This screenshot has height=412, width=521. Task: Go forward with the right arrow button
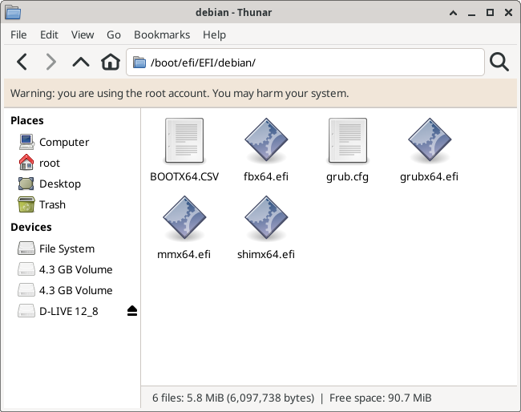pos(50,63)
